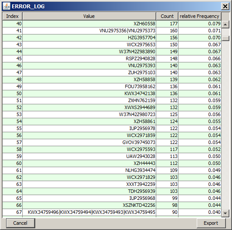Click frequency 0.079 cell

[200, 24]
